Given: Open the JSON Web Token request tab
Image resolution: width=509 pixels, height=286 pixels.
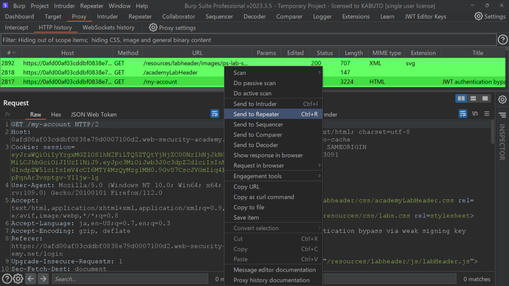Looking at the screenshot, I should (93, 114).
